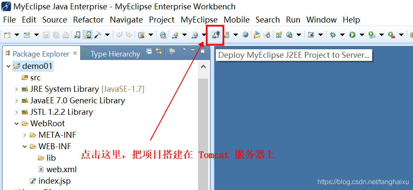This screenshot has height=190, width=413.
Task: Open the Source menu
Action: coord(55,20)
